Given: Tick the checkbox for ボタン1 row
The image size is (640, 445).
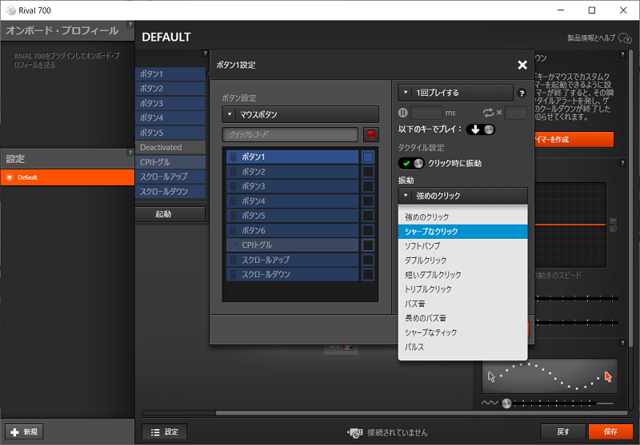Looking at the screenshot, I should pos(368,157).
